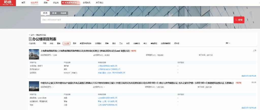
Task: Expand all products link for first project
Action: (x=249, y=76)
